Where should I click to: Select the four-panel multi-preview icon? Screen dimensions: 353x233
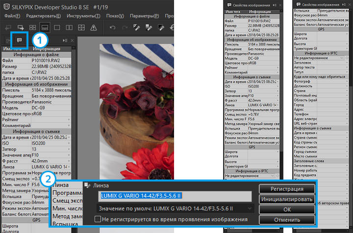tap(81, 28)
